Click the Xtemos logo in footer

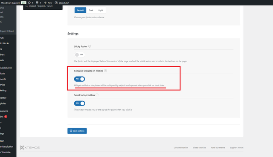(x=29, y=148)
